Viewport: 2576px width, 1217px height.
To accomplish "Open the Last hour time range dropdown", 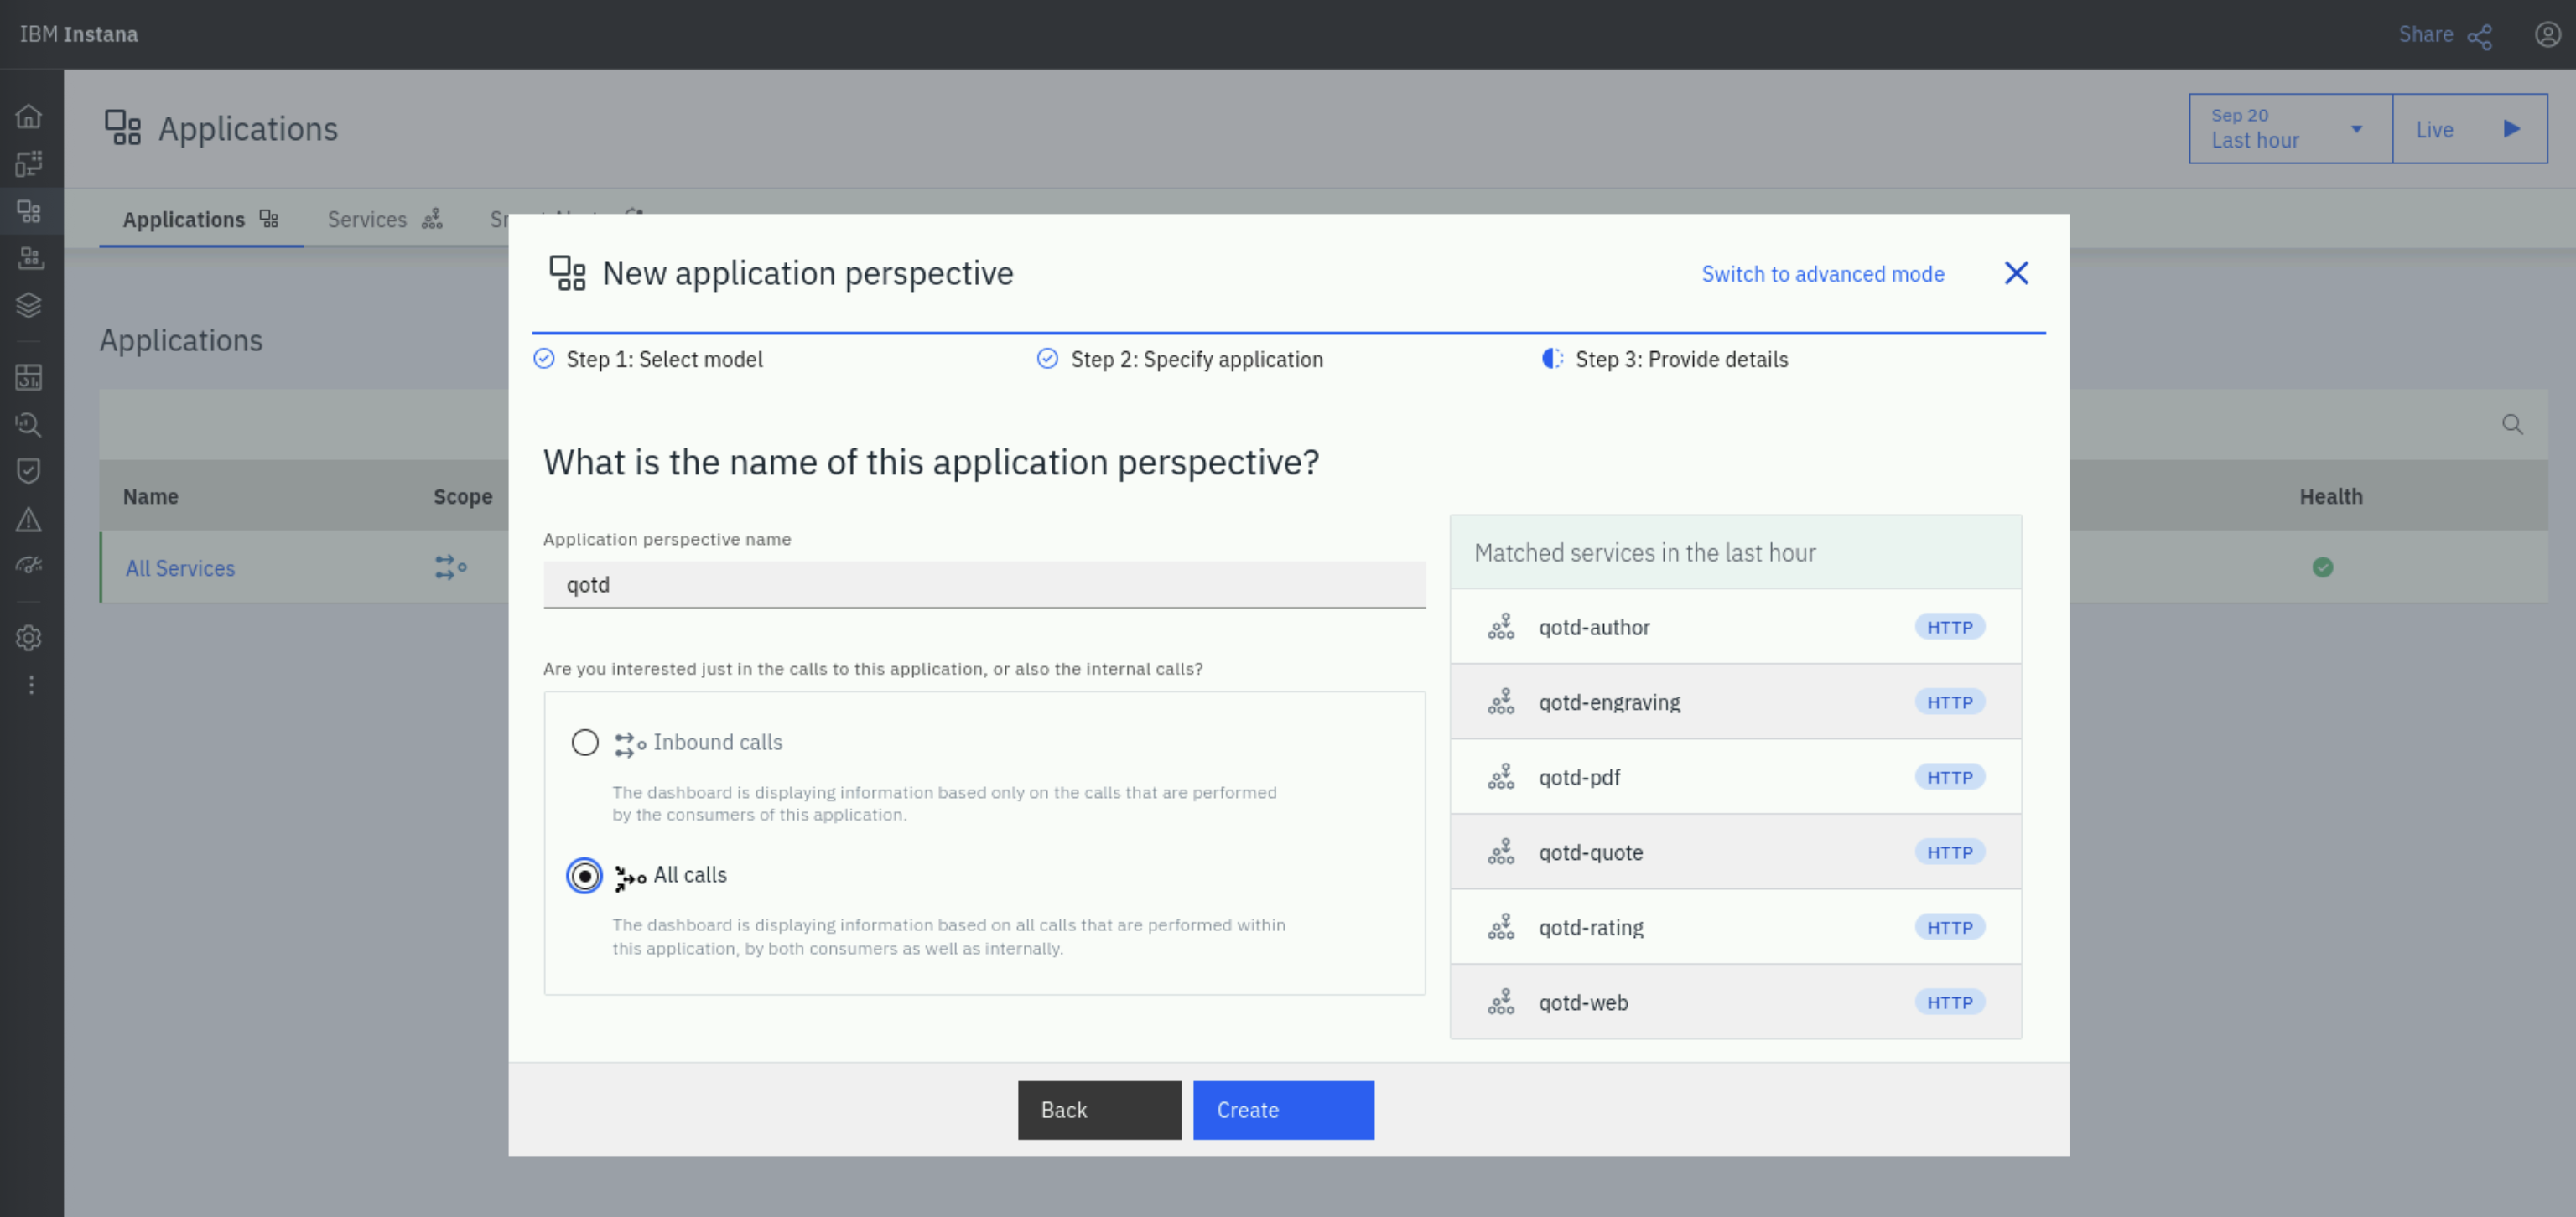I will pyautogui.click(x=2289, y=129).
